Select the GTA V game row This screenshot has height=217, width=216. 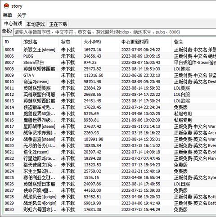pos(109,75)
